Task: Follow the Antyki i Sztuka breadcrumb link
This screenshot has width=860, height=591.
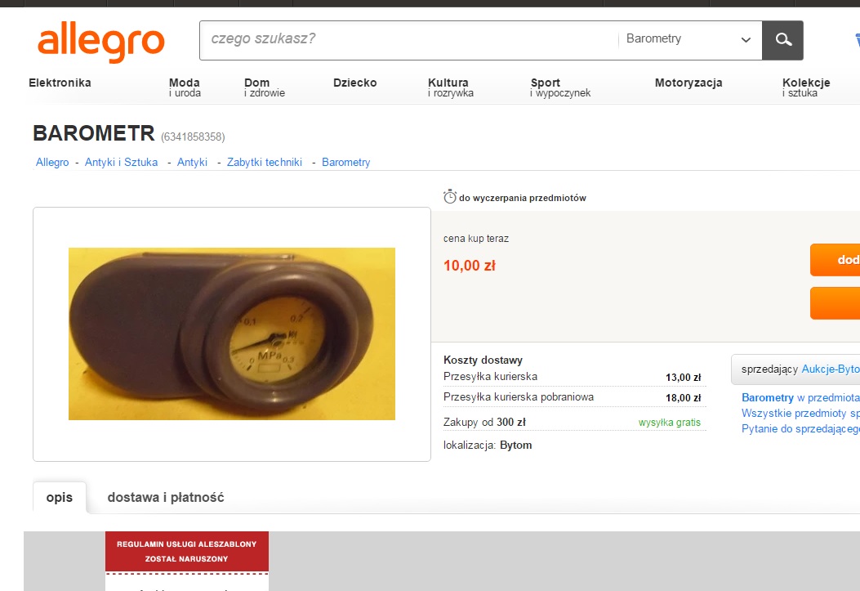Action: click(x=121, y=163)
